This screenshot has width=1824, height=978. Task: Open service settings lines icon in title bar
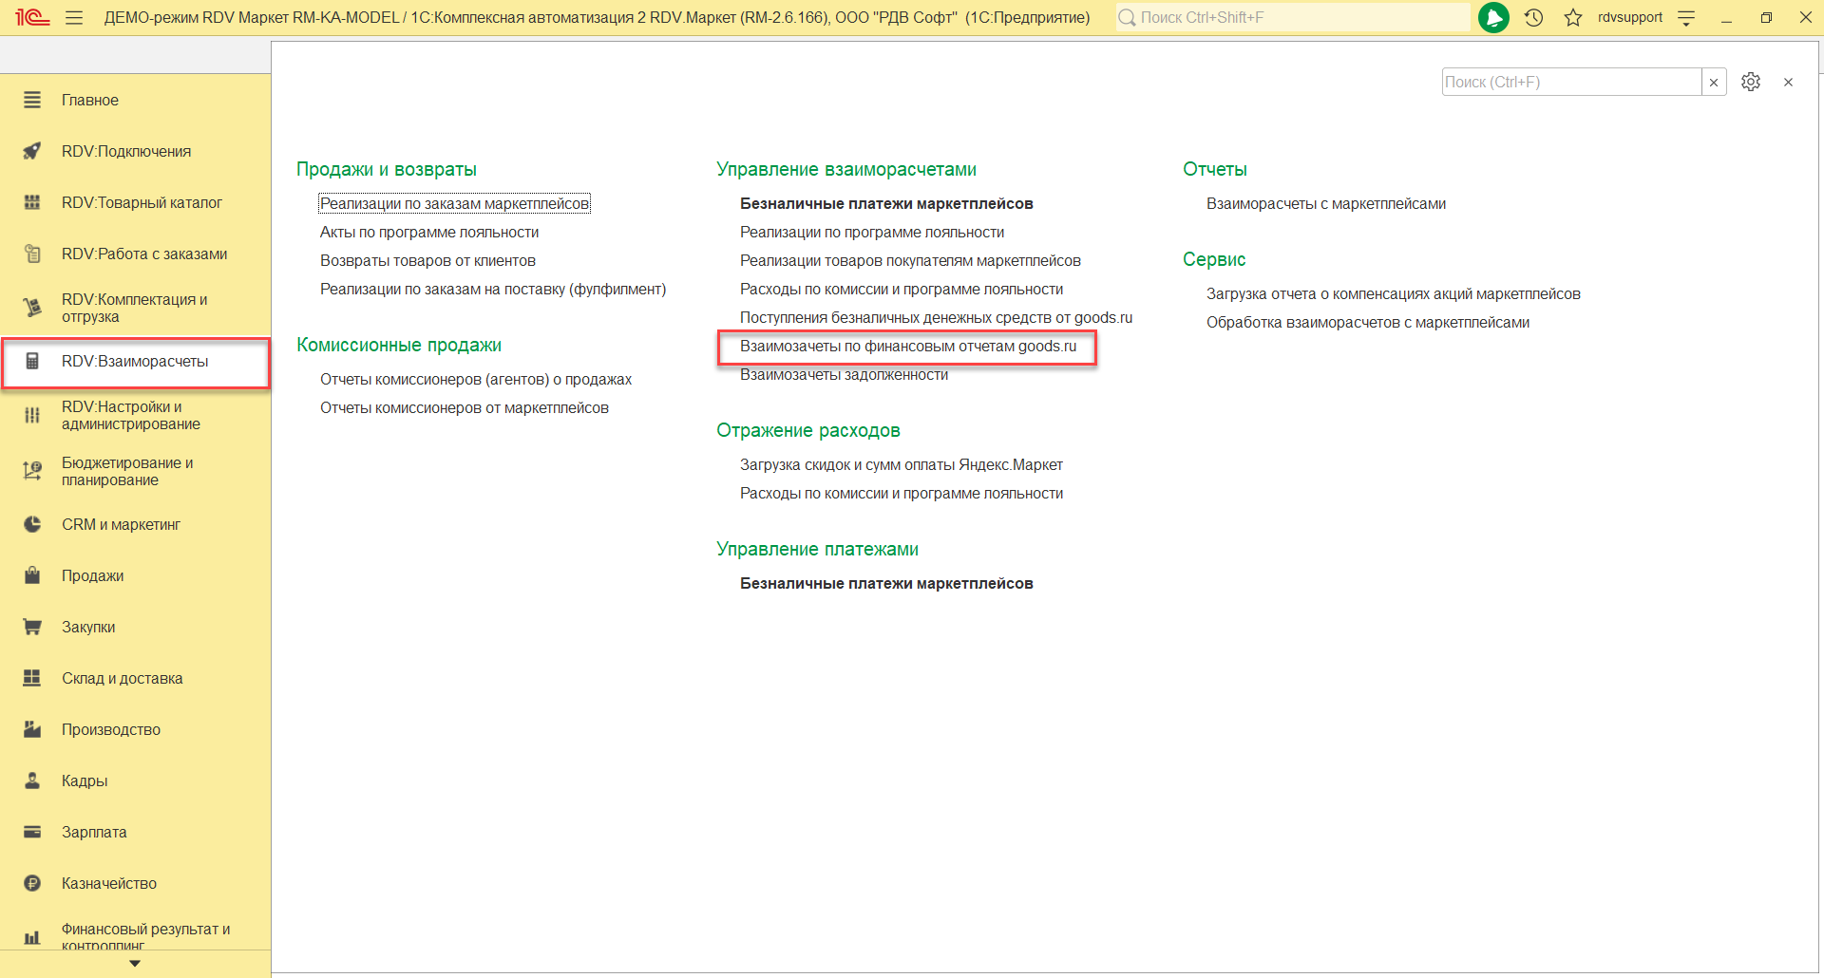point(1686,17)
